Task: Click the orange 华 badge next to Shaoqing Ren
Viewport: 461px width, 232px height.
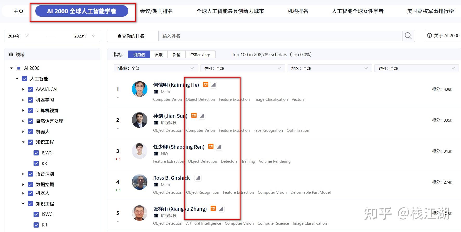Action: click(x=211, y=146)
